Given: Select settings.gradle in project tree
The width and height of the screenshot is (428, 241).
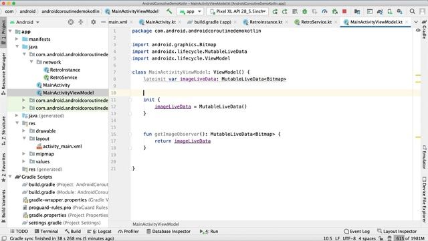Looking at the screenshot, I should (64, 223).
